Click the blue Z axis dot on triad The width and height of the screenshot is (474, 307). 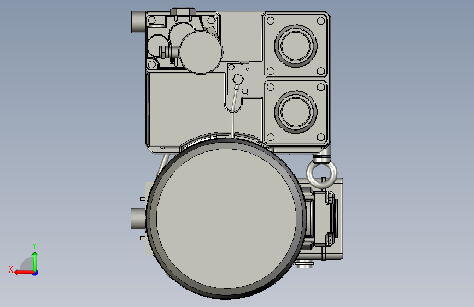coord(36,273)
